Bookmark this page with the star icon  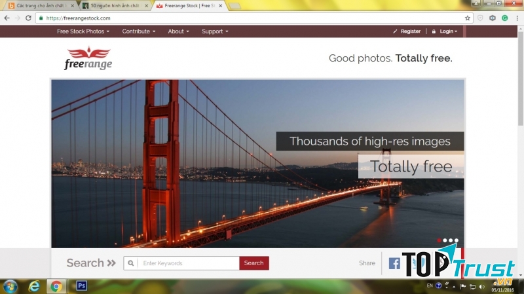click(468, 18)
